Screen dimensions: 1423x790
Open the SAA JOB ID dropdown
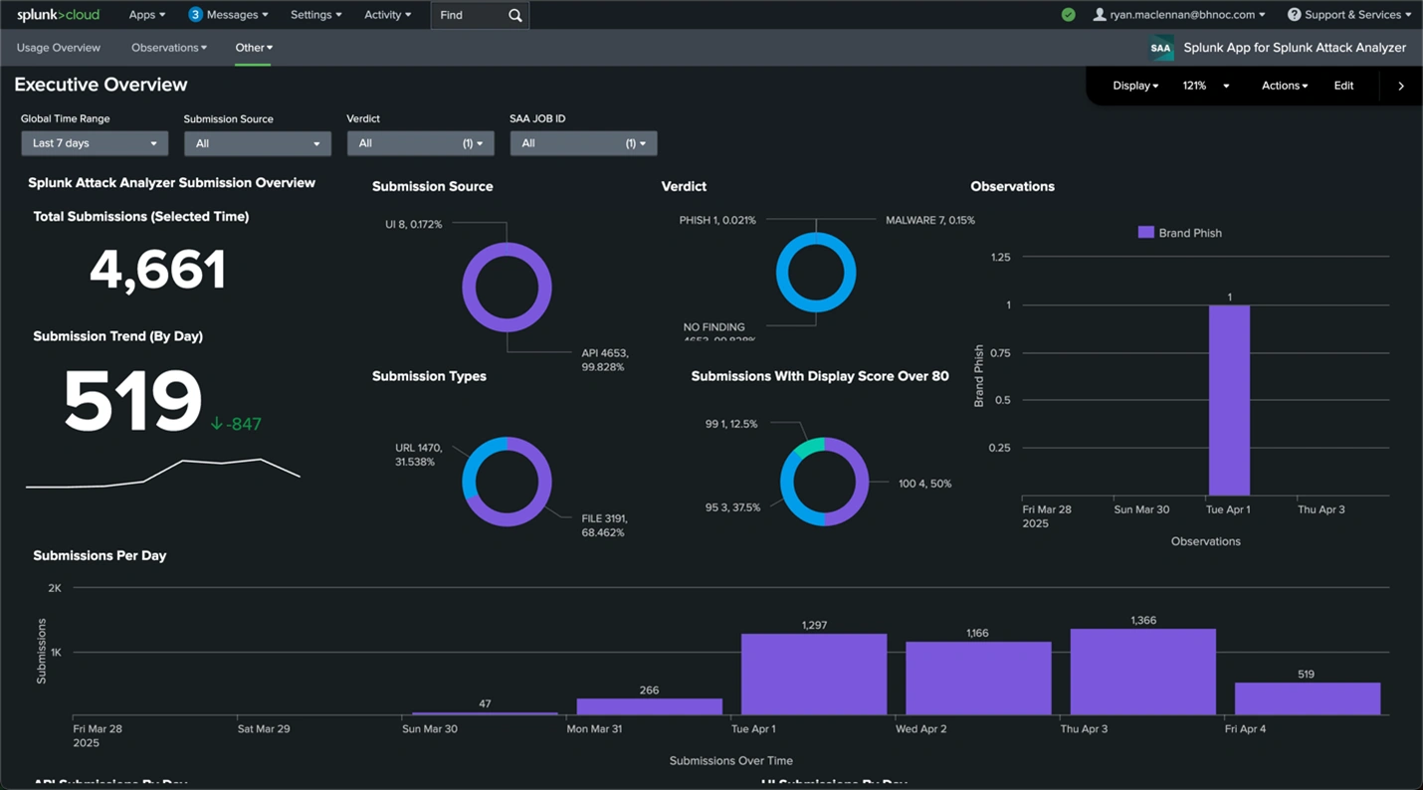point(583,143)
